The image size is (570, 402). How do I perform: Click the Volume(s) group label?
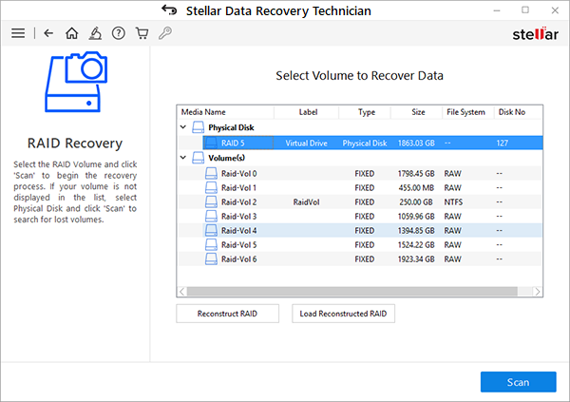tap(226, 158)
